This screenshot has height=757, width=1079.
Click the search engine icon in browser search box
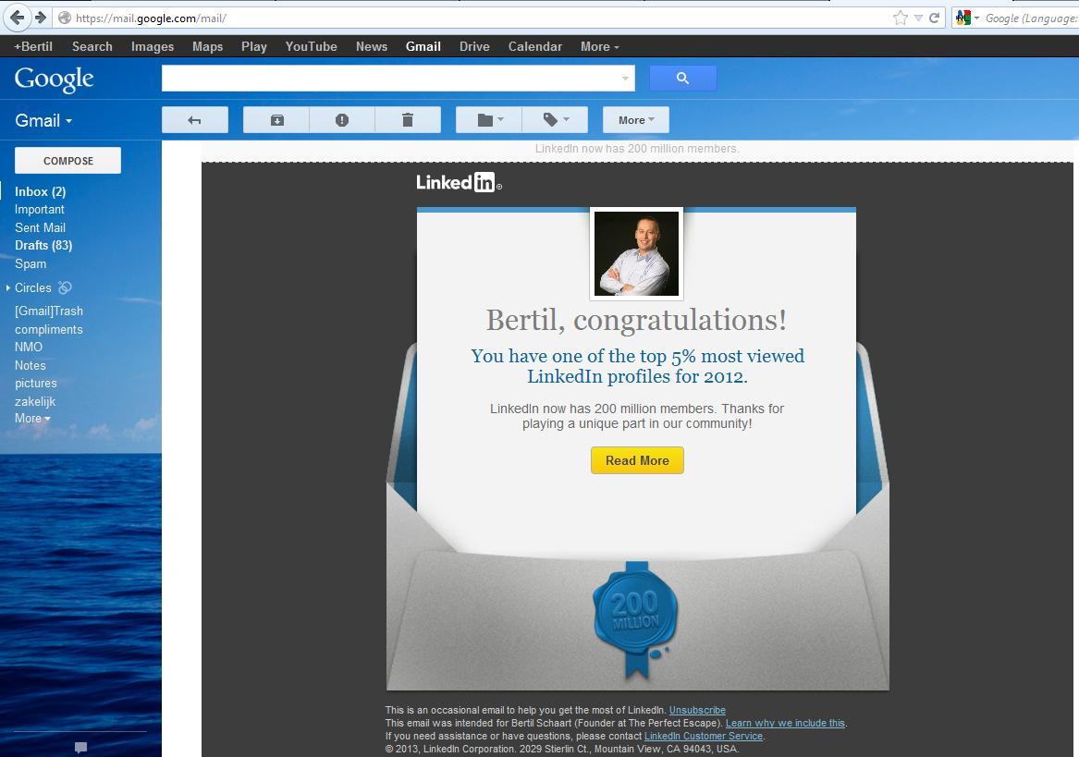963,18
